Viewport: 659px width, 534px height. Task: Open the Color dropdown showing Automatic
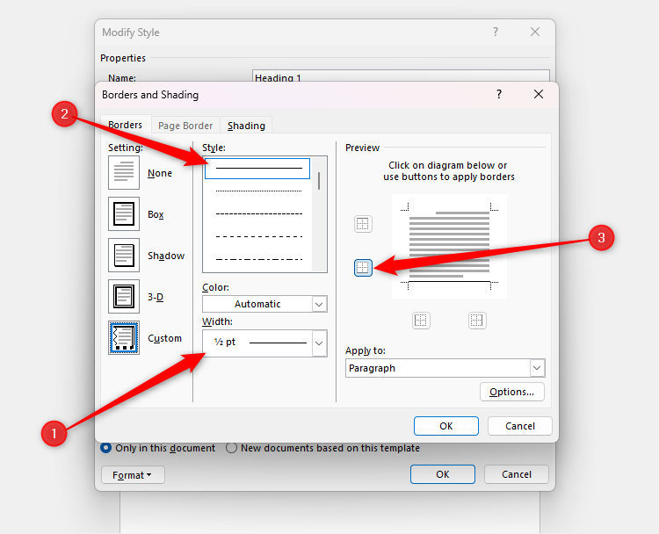(264, 304)
